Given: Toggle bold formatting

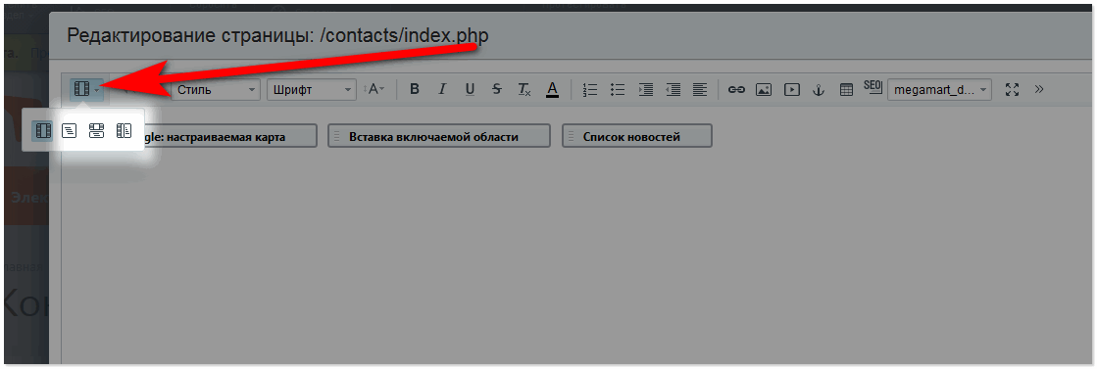Looking at the screenshot, I should pyautogui.click(x=414, y=89).
